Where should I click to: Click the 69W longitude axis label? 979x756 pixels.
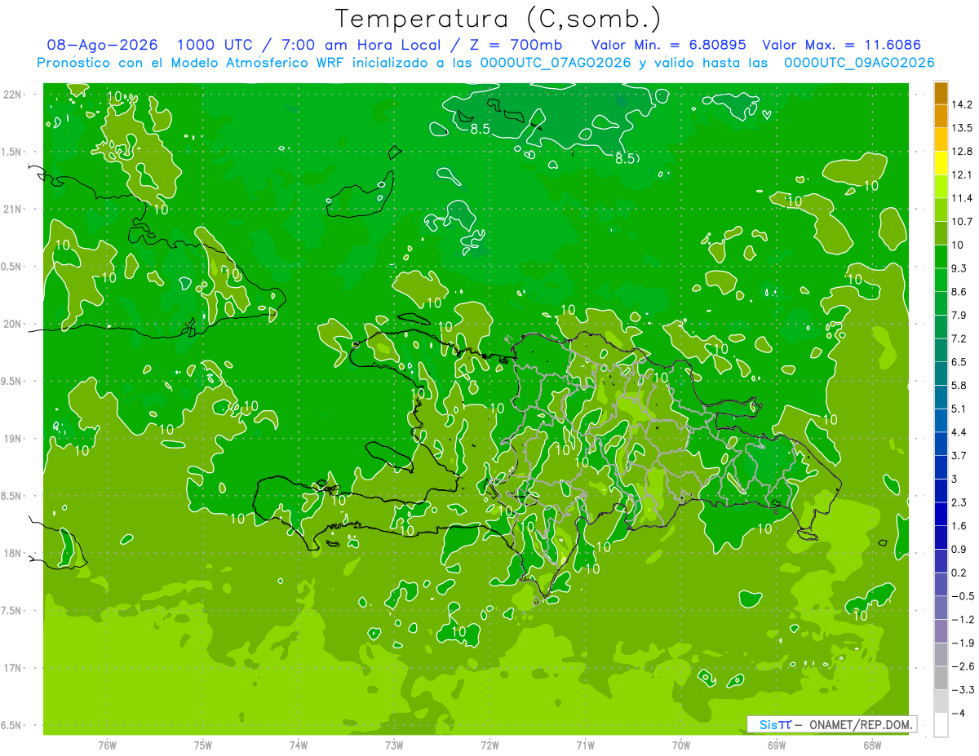(x=777, y=745)
